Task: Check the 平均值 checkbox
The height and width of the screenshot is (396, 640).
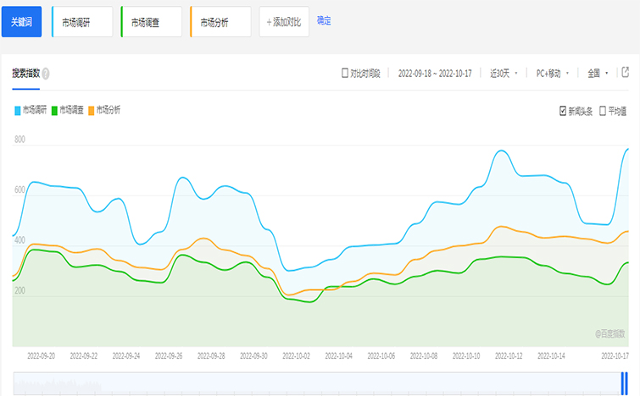Action: [x=603, y=111]
